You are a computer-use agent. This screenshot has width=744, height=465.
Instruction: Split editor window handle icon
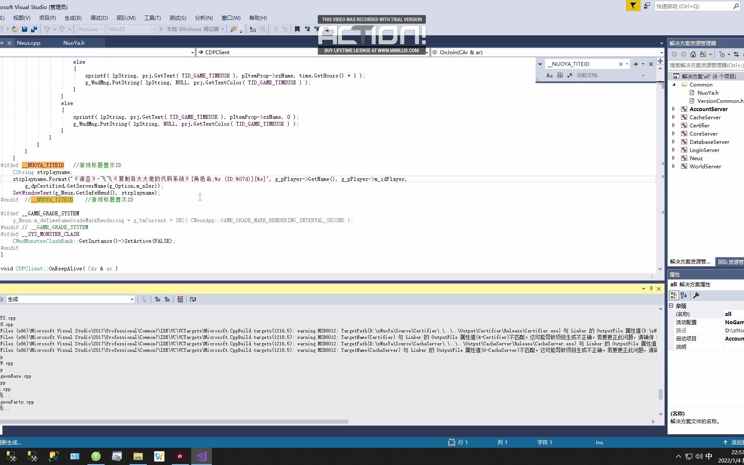point(660,61)
